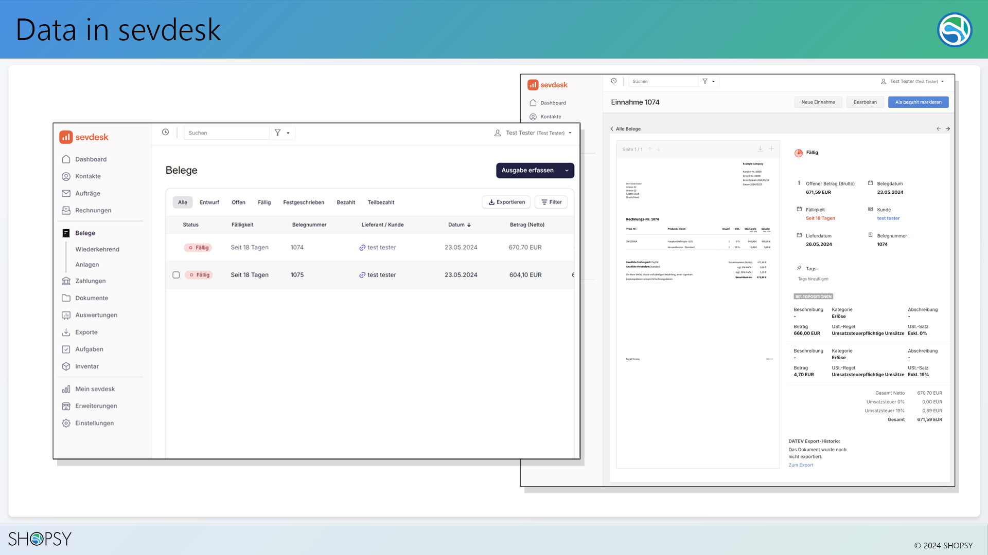Image resolution: width=988 pixels, height=555 pixels.
Task: Select the Alle tab
Action: [x=183, y=202]
